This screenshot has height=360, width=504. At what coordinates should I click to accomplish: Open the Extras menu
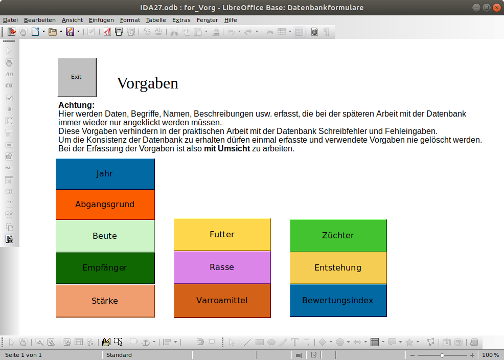(181, 20)
